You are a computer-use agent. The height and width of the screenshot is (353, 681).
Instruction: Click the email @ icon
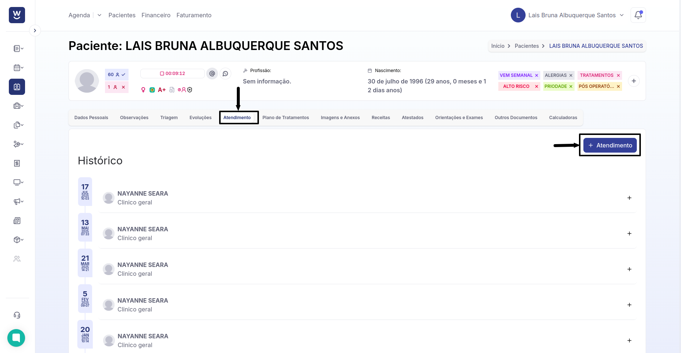[x=212, y=74]
